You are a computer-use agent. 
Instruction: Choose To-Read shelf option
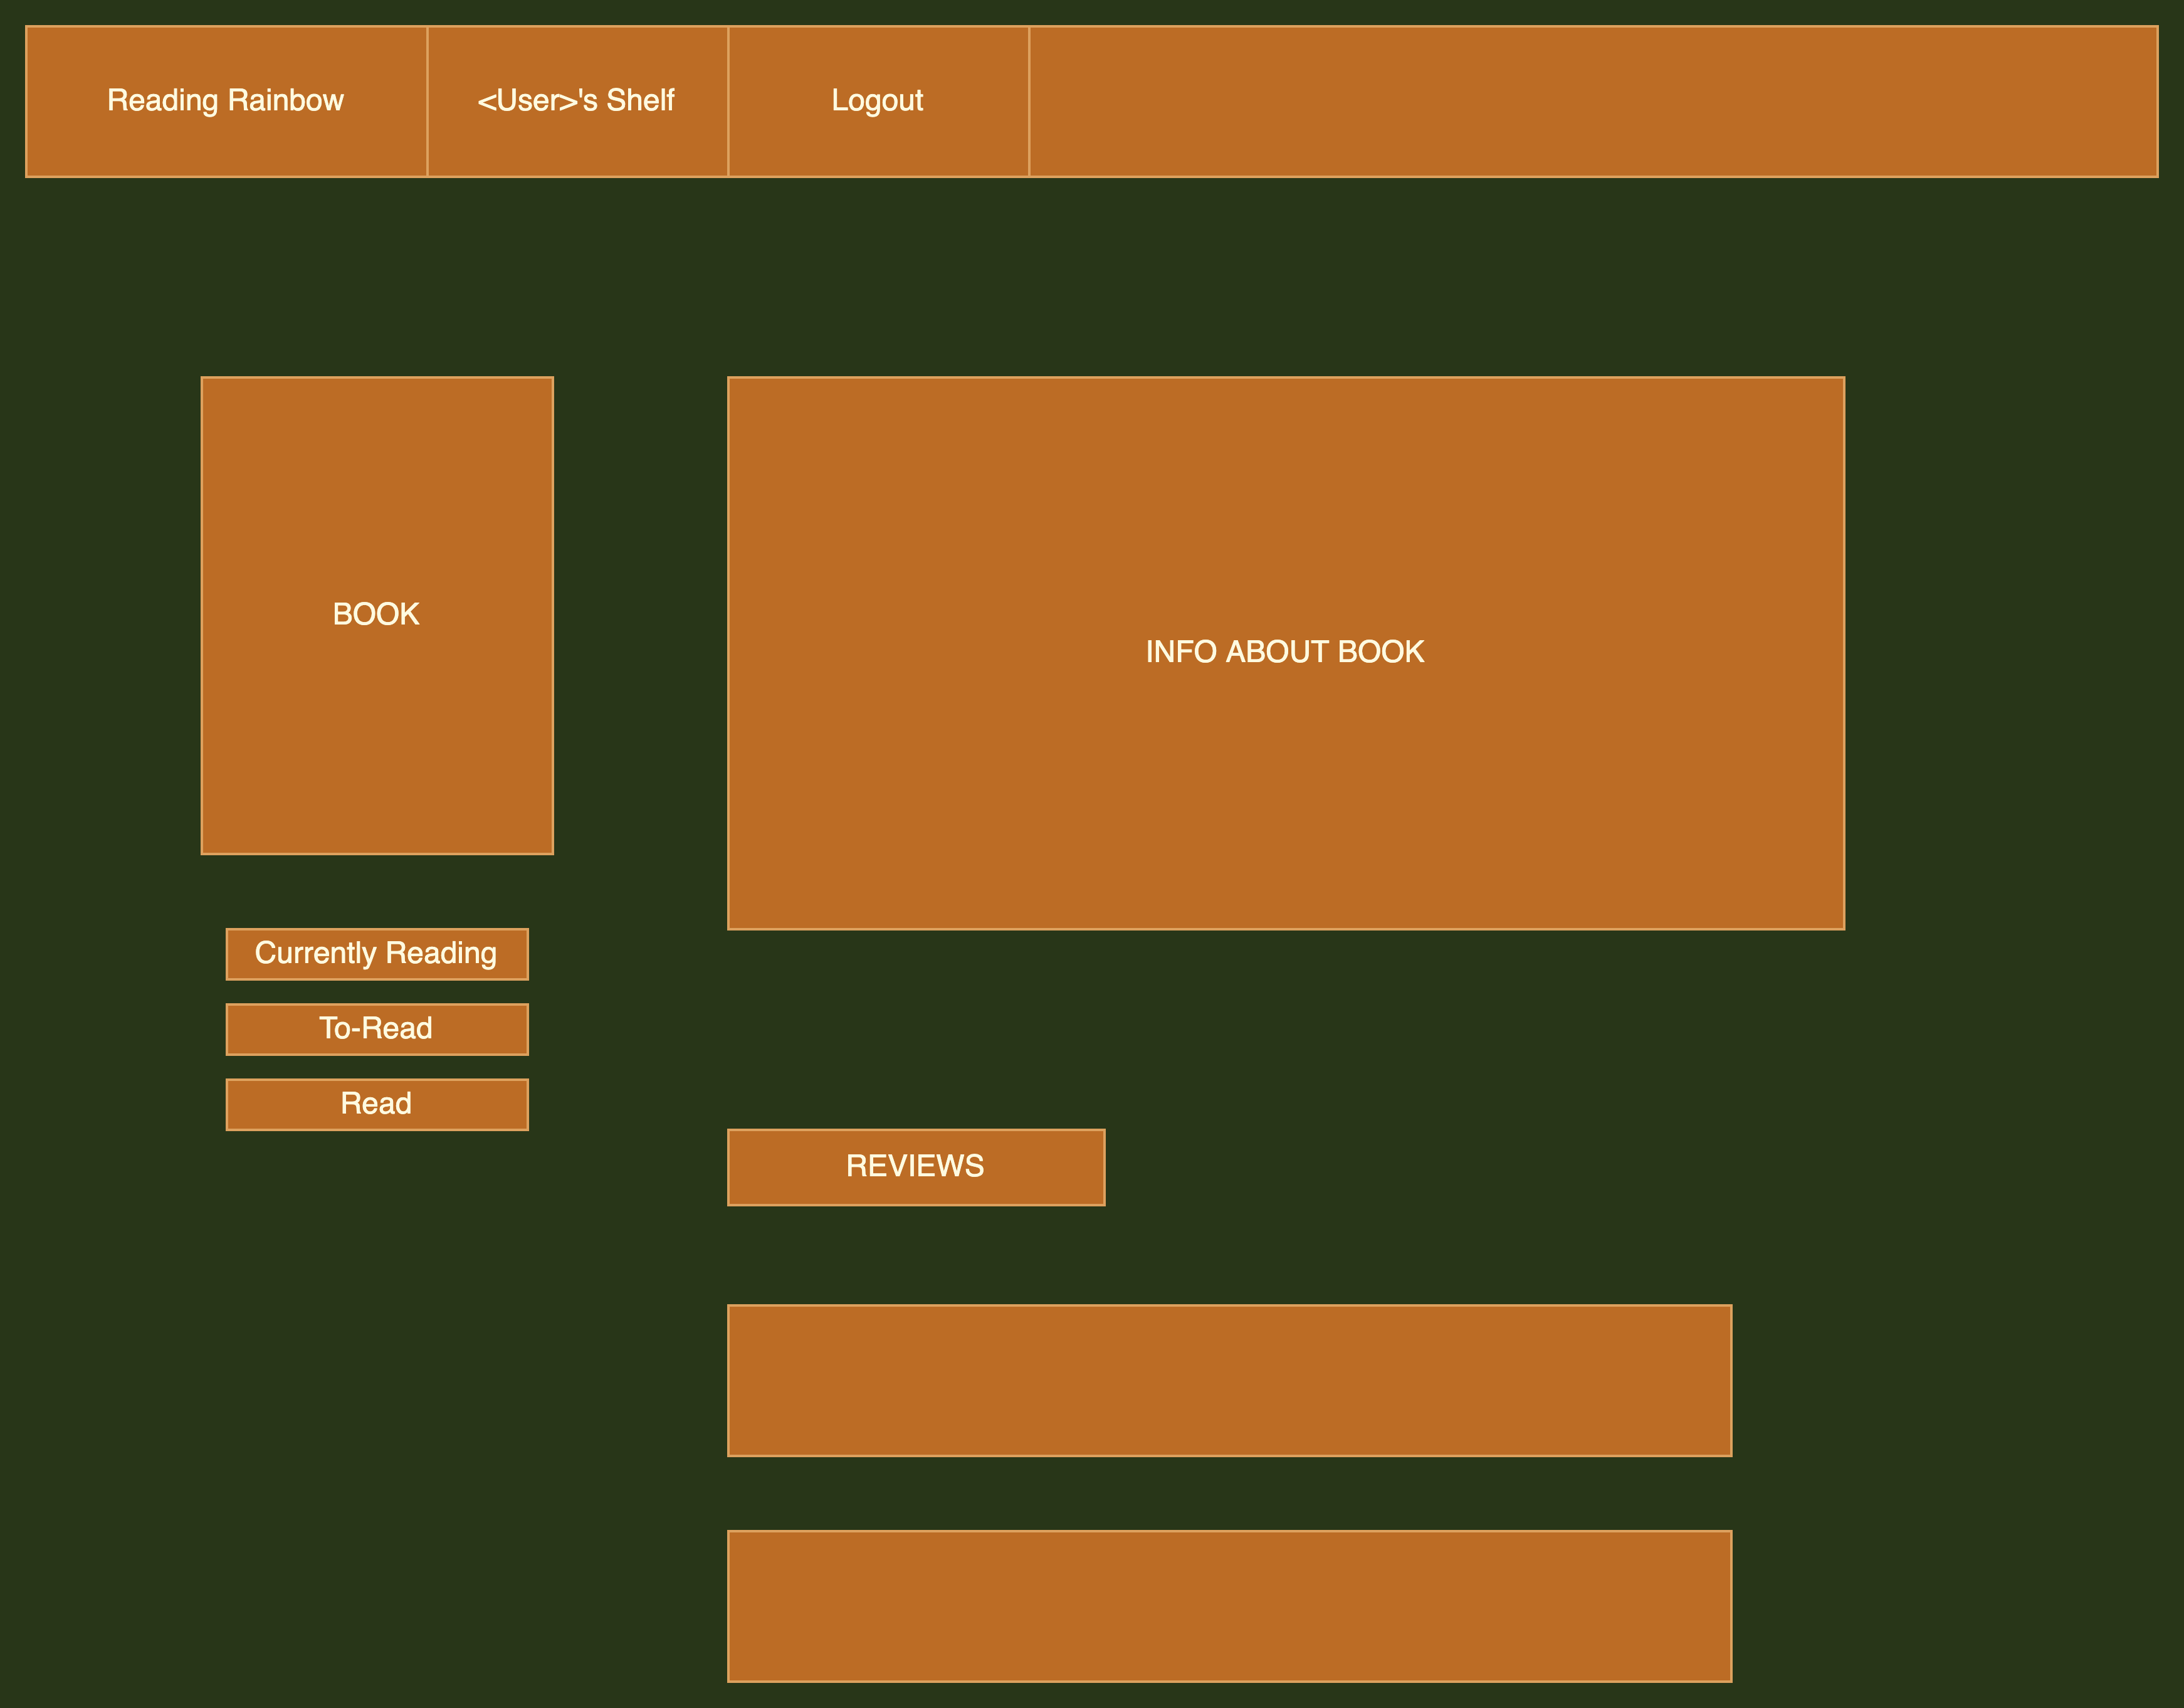click(x=377, y=1028)
